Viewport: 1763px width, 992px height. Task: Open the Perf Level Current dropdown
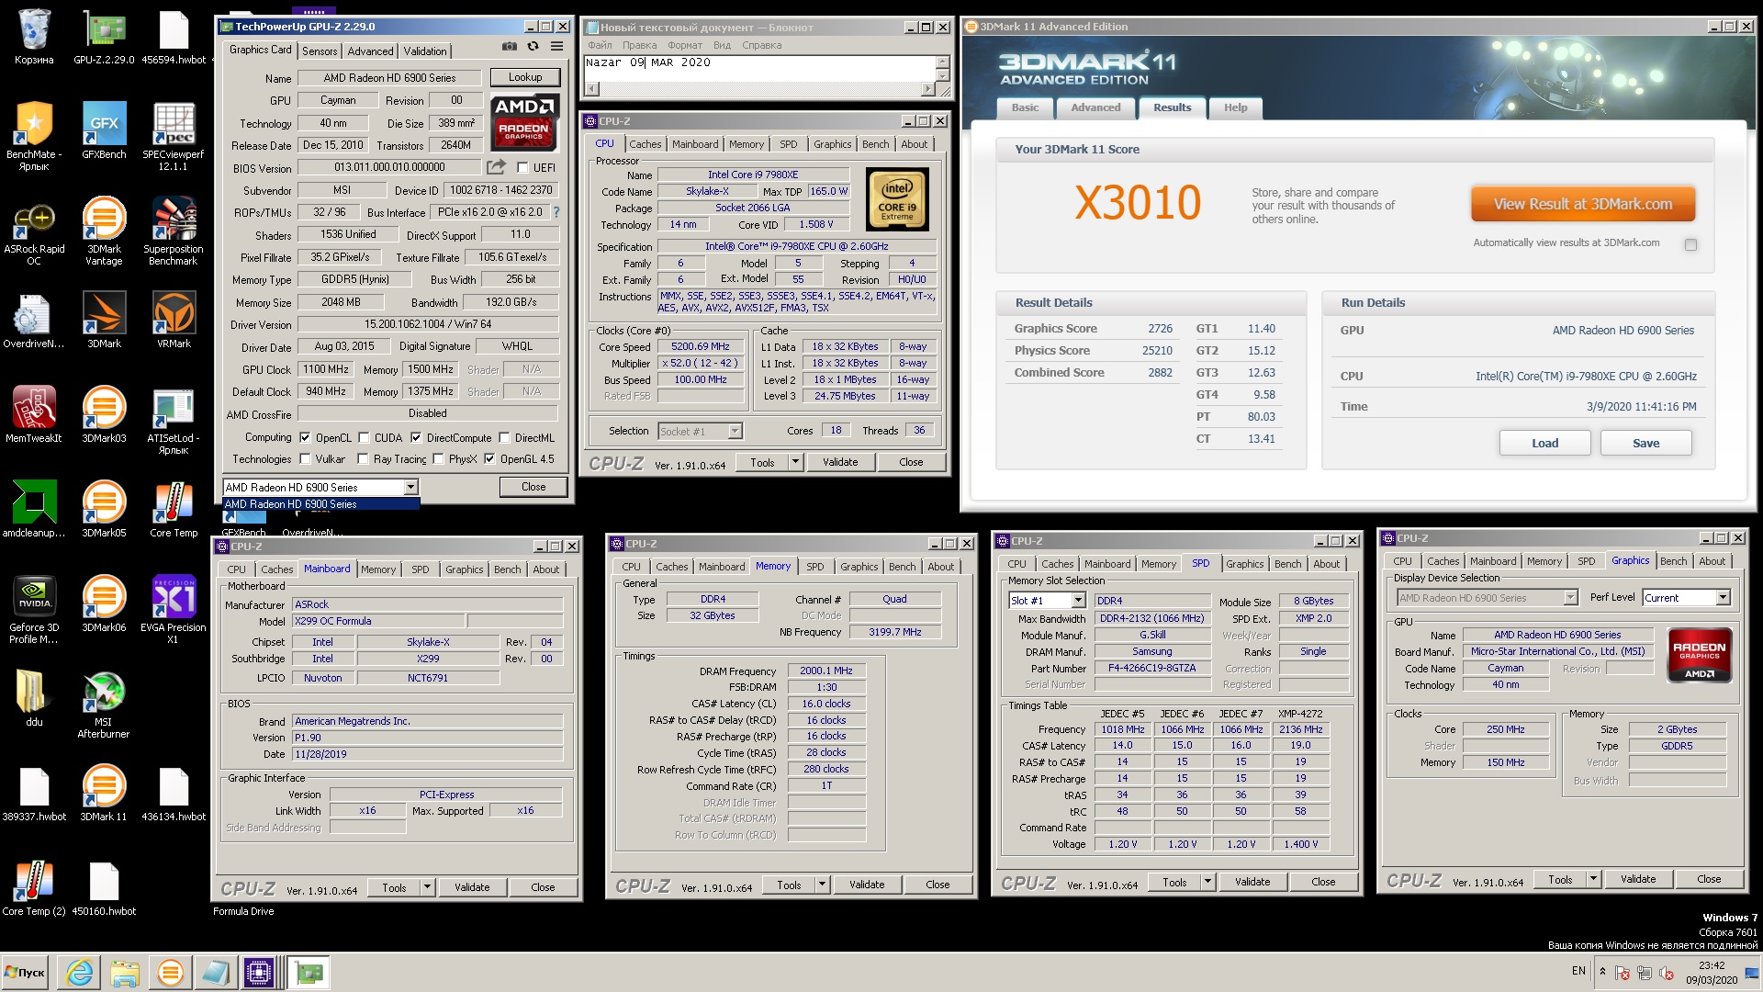tap(1723, 597)
